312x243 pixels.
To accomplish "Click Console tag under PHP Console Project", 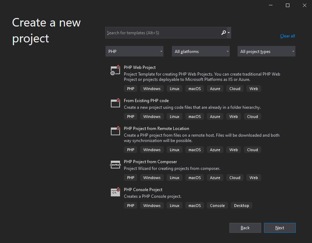I will point(217,206).
